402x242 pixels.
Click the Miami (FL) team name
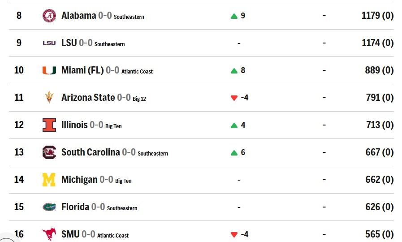(x=82, y=70)
